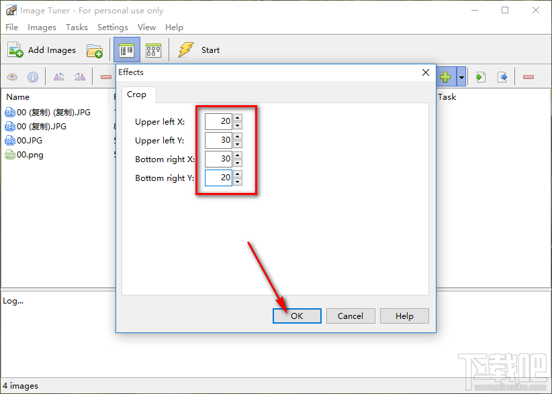Rotate image right icon
The width and height of the screenshot is (552, 394).
coord(80,76)
